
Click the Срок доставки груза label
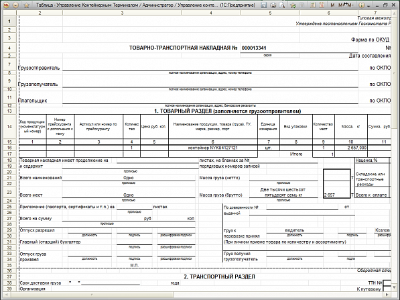tap(40, 283)
